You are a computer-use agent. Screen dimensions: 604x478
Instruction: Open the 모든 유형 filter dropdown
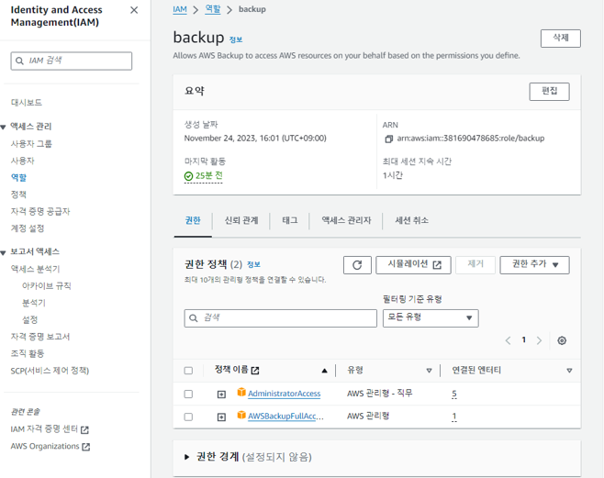tap(431, 317)
